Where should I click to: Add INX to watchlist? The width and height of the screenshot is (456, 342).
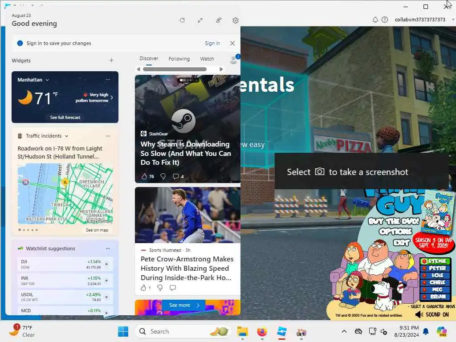(x=106, y=281)
